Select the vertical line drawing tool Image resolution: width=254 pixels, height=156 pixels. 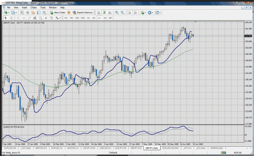pyautogui.click(x=18, y=18)
